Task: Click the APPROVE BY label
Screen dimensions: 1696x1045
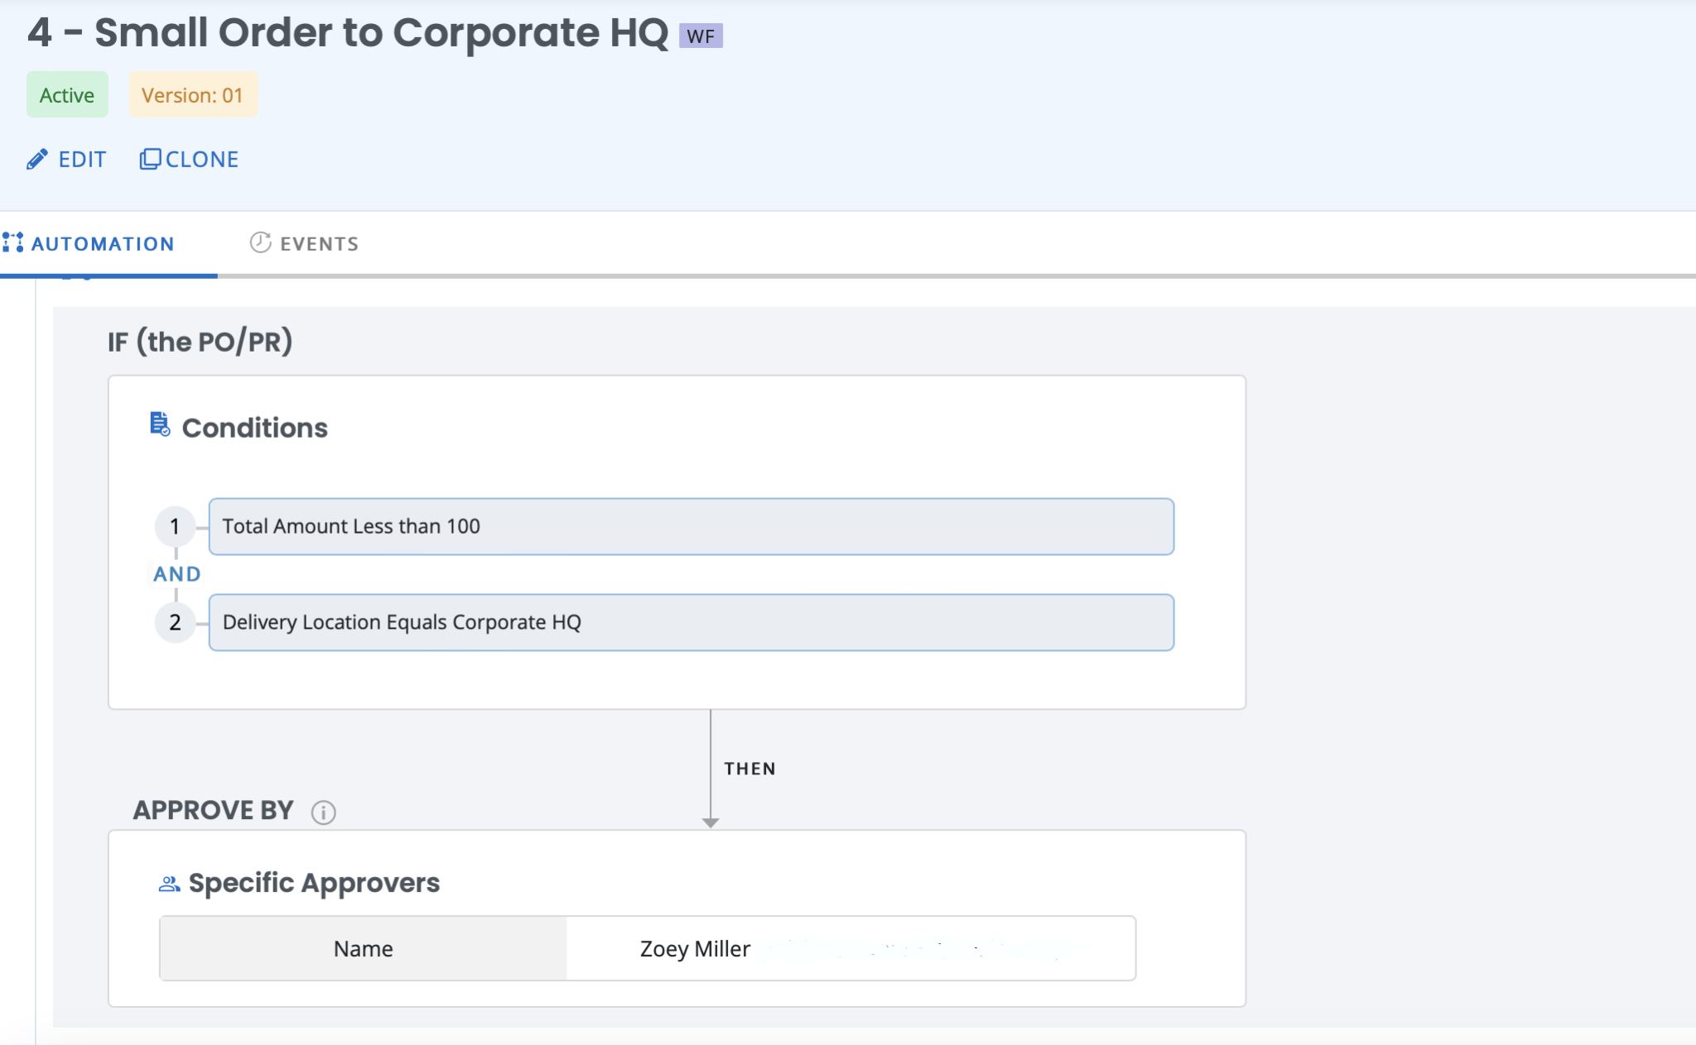Action: 214,810
